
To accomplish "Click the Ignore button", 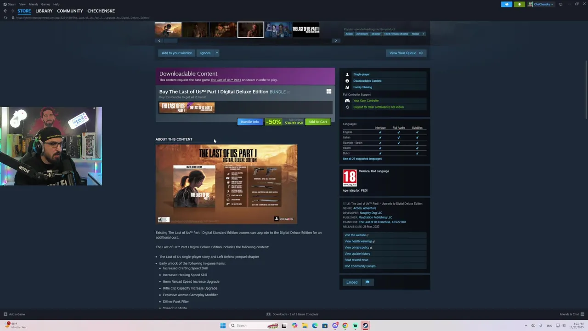I will coord(205,53).
